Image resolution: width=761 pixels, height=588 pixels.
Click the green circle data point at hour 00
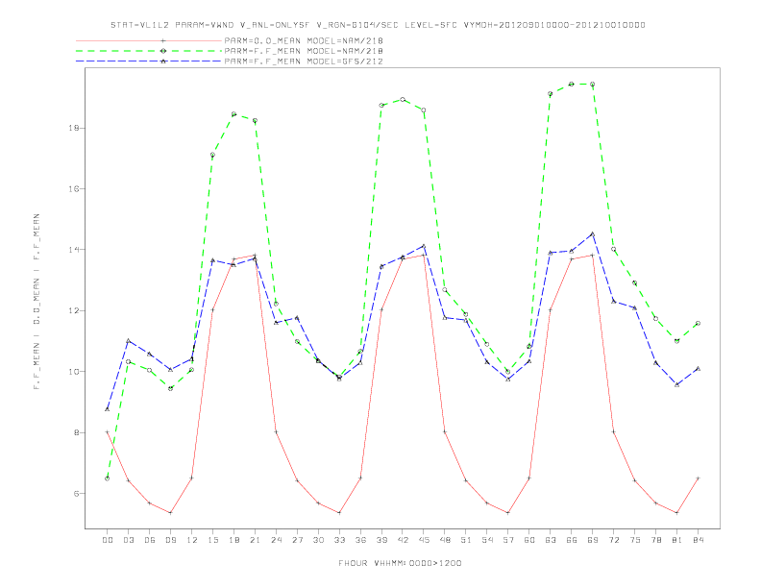point(108,478)
